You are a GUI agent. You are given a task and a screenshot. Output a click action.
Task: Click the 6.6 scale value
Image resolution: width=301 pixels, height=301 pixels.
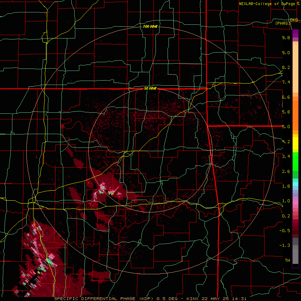pos(286,97)
